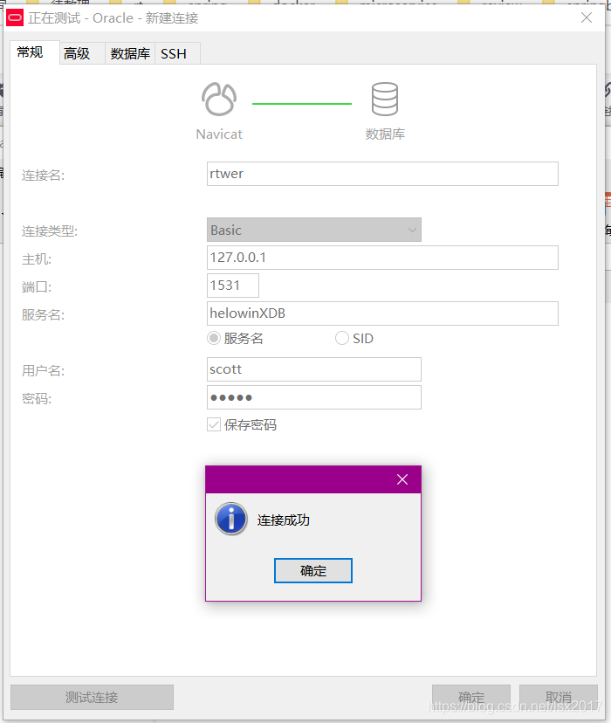The width and height of the screenshot is (611, 723).
Task: Click the 连接成功 message text
Action: tap(284, 520)
